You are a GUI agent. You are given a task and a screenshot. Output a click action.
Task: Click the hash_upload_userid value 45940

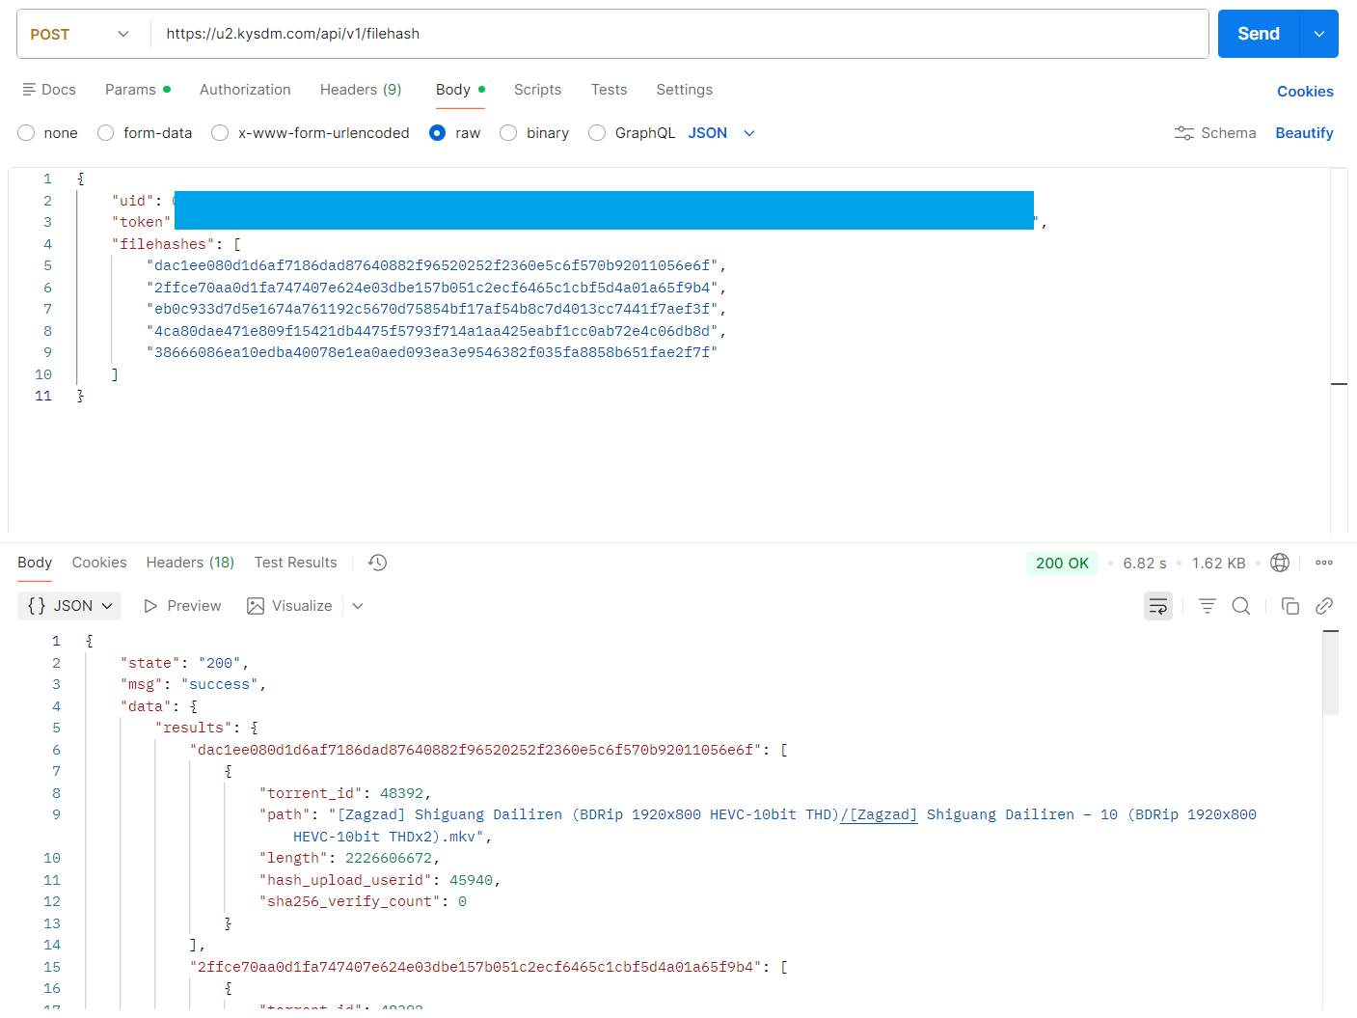click(471, 880)
